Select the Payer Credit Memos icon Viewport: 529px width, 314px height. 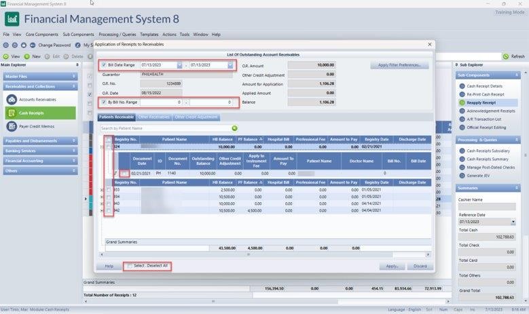pos(14,126)
